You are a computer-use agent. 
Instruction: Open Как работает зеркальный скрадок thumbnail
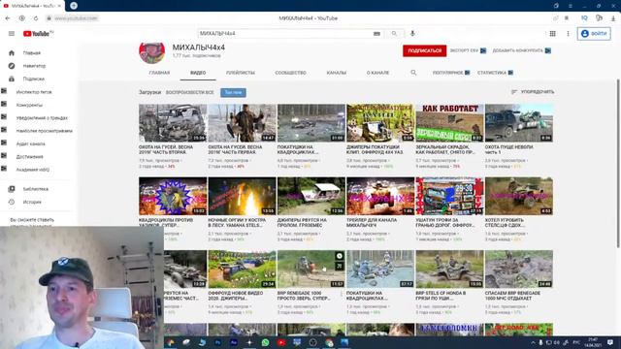tap(449, 123)
